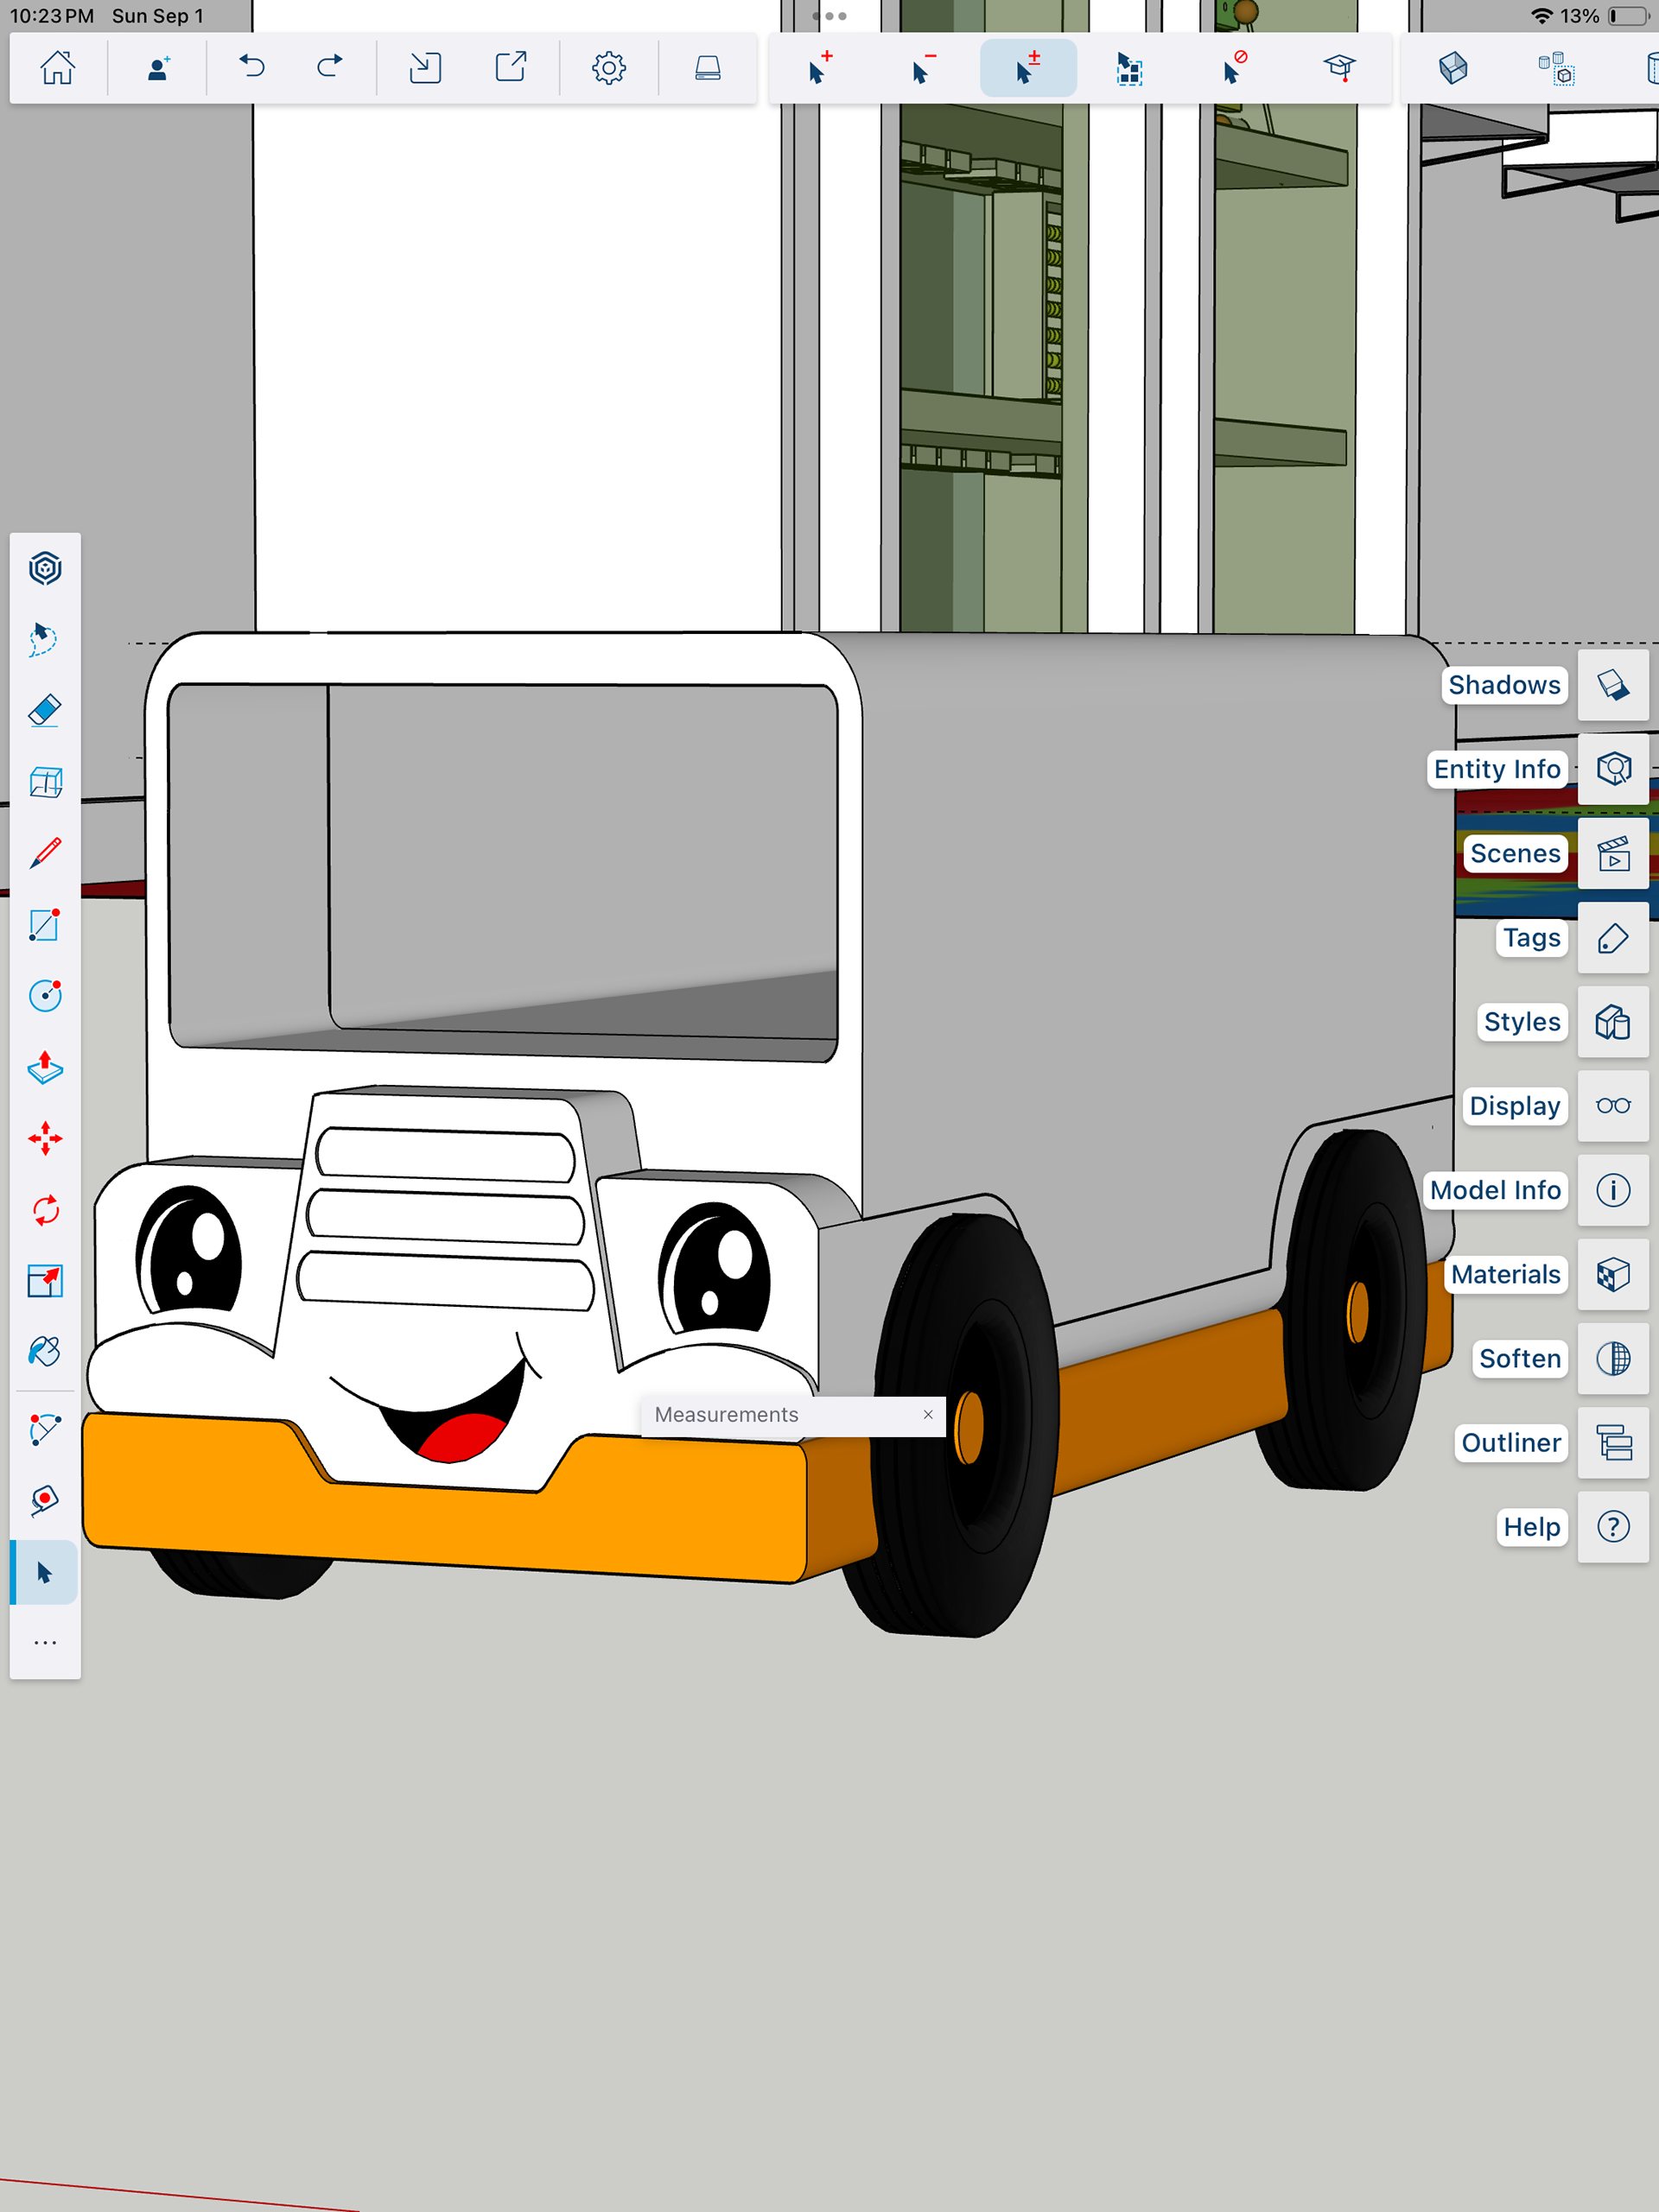This screenshot has width=1659, height=2212.
Task: Select the Push/Pull tool
Action: coord(45,1067)
